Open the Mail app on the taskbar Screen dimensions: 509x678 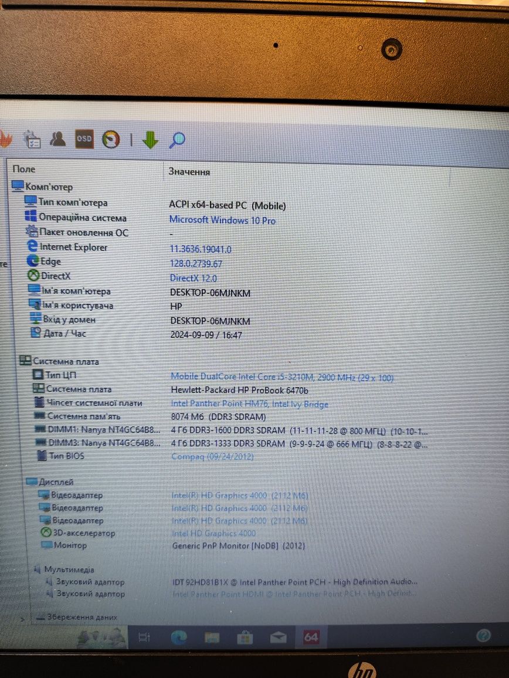click(x=278, y=638)
